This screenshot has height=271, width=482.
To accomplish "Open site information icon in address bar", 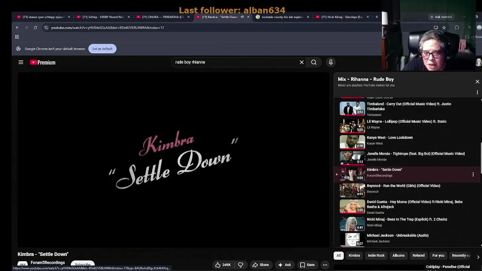I will point(46,27).
